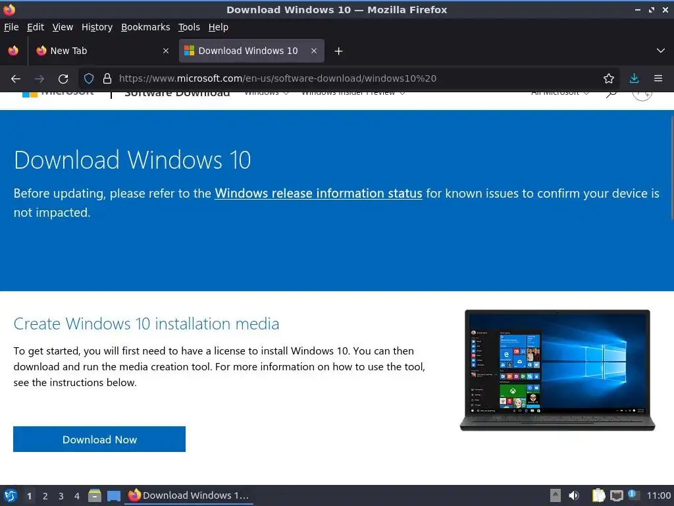Open the Help menu
Image resolution: width=674 pixels, height=506 pixels.
[218, 27]
